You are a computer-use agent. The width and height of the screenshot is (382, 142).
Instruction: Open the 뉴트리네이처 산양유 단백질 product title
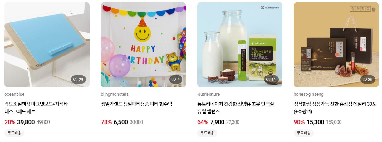pyautogui.click(x=236, y=108)
